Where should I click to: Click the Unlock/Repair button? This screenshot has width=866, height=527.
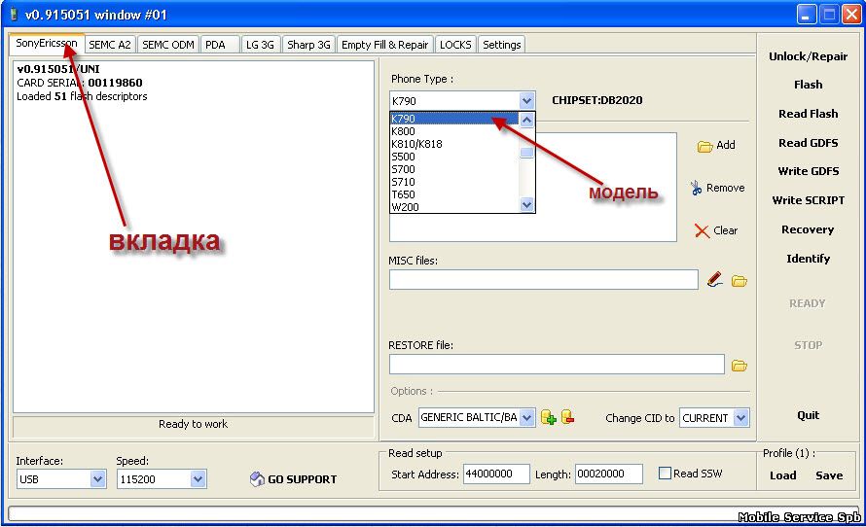click(x=808, y=56)
